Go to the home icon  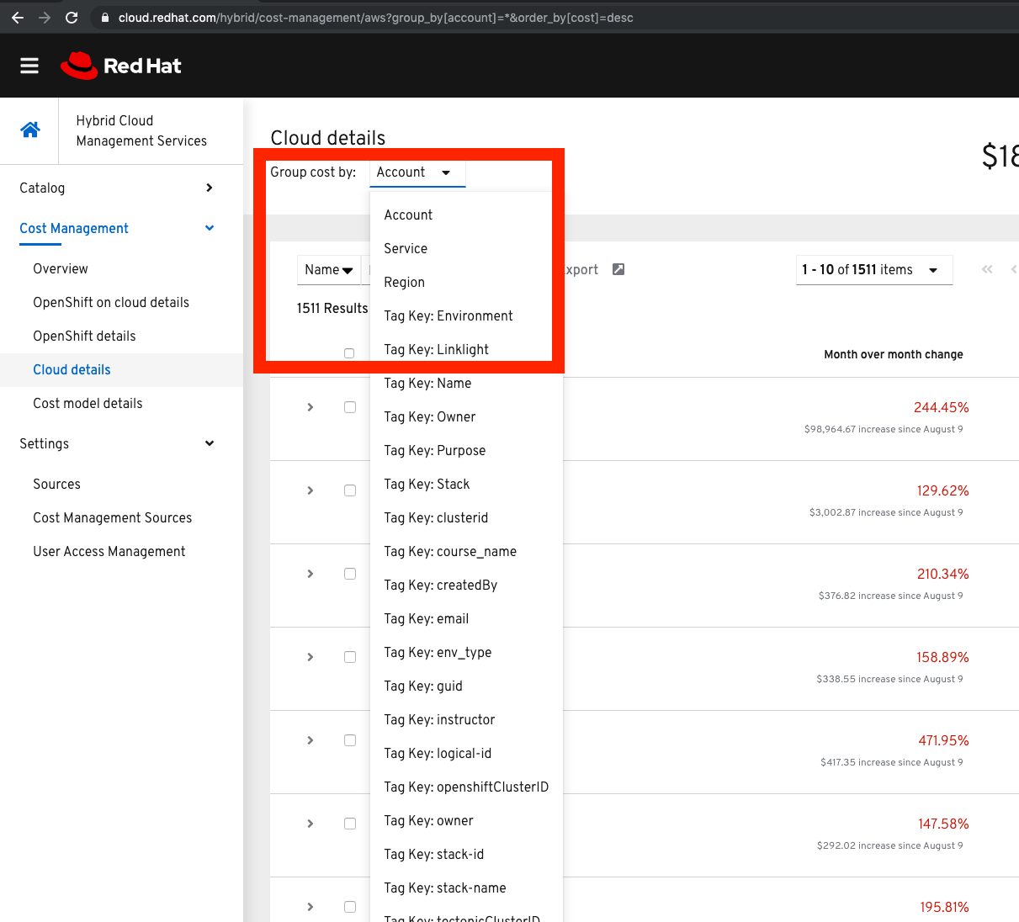(x=30, y=130)
